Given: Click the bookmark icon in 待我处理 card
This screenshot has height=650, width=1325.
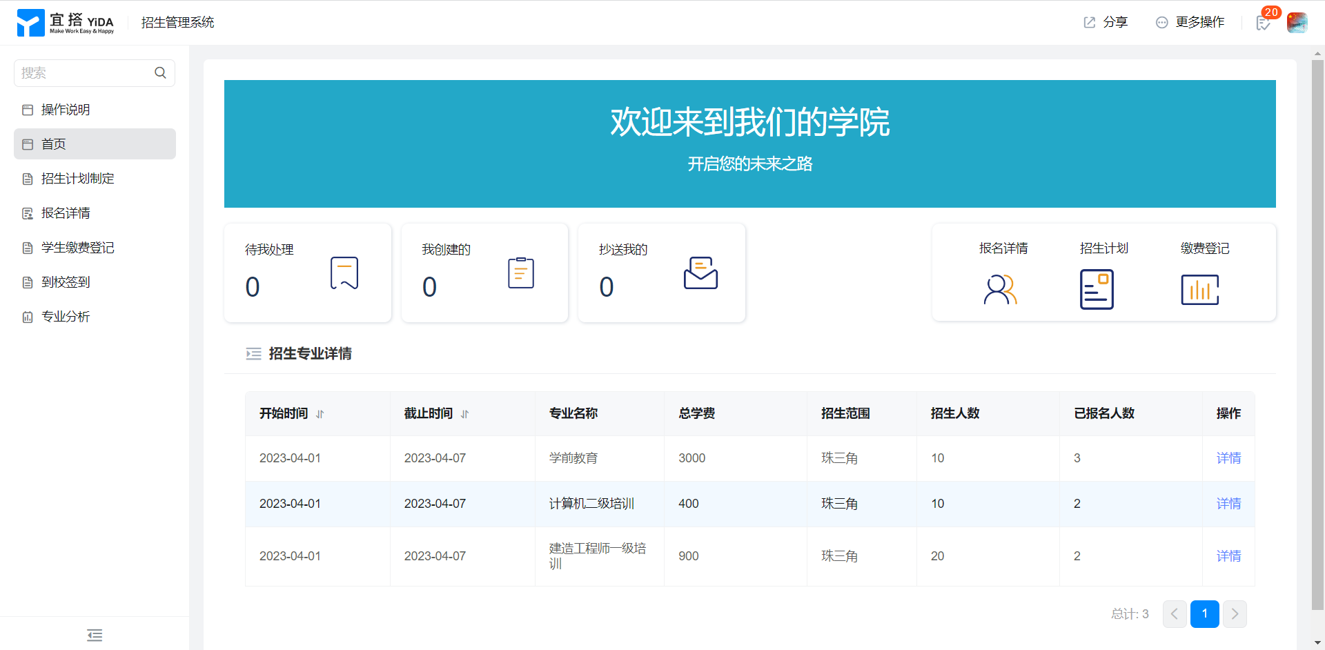Looking at the screenshot, I should [344, 273].
